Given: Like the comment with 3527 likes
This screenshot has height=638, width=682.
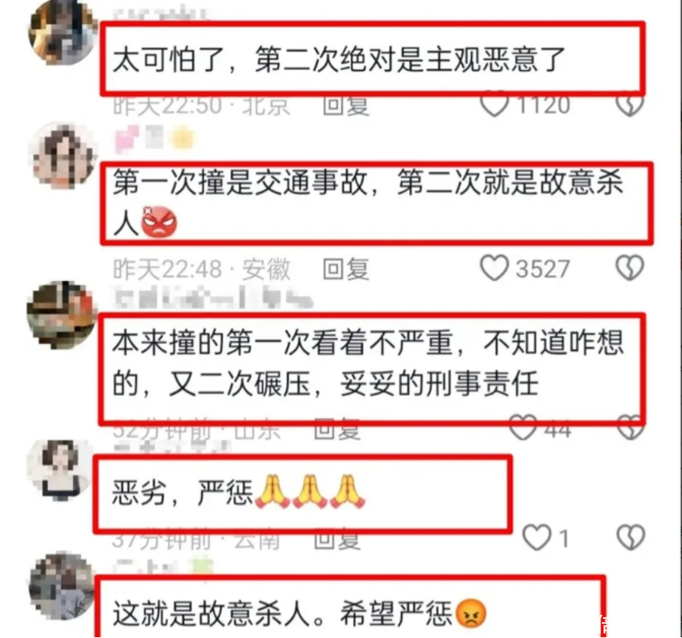Looking at the screenshot, I should 495,268.
